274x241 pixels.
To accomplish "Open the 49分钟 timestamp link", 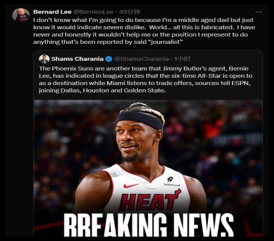I will tap(129, 12).
